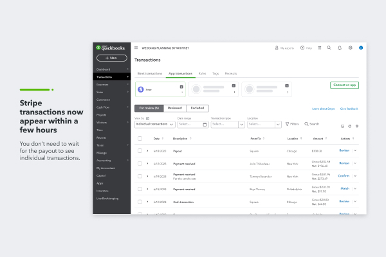Toggle the hamburger navigation menu icon

pos(136,48)
